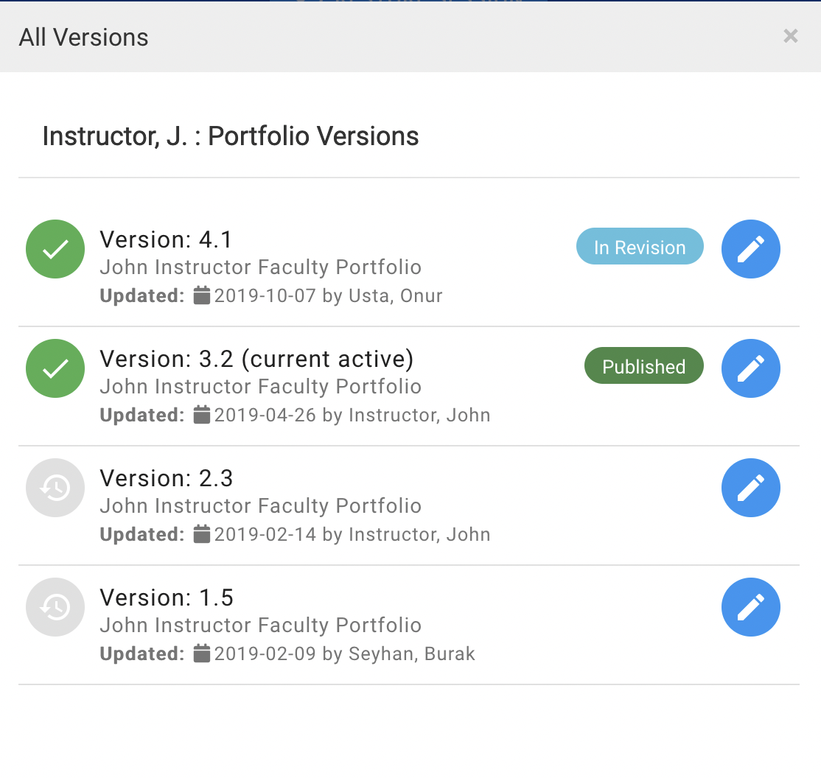The image size is (821, 778).
Task: Click calendar icon beside 2019-04-26 date
Action: click(x=202, y=416)
